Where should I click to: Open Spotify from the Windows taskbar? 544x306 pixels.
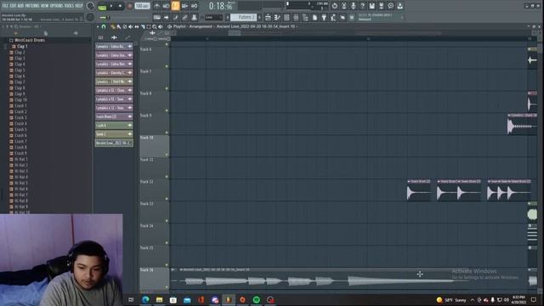pyautogui.click(x=257, y=300)
